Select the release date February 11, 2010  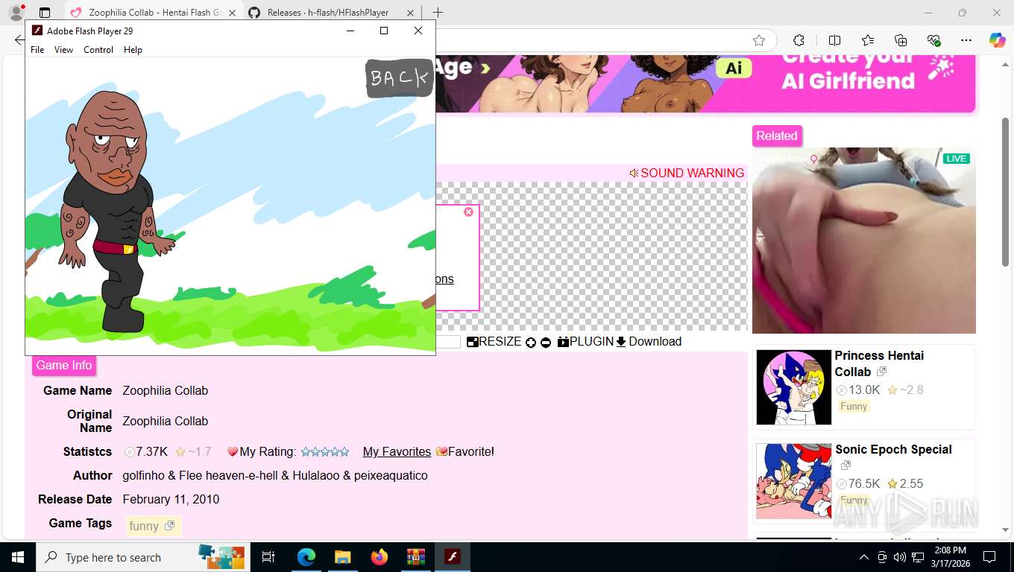point(171,499)
